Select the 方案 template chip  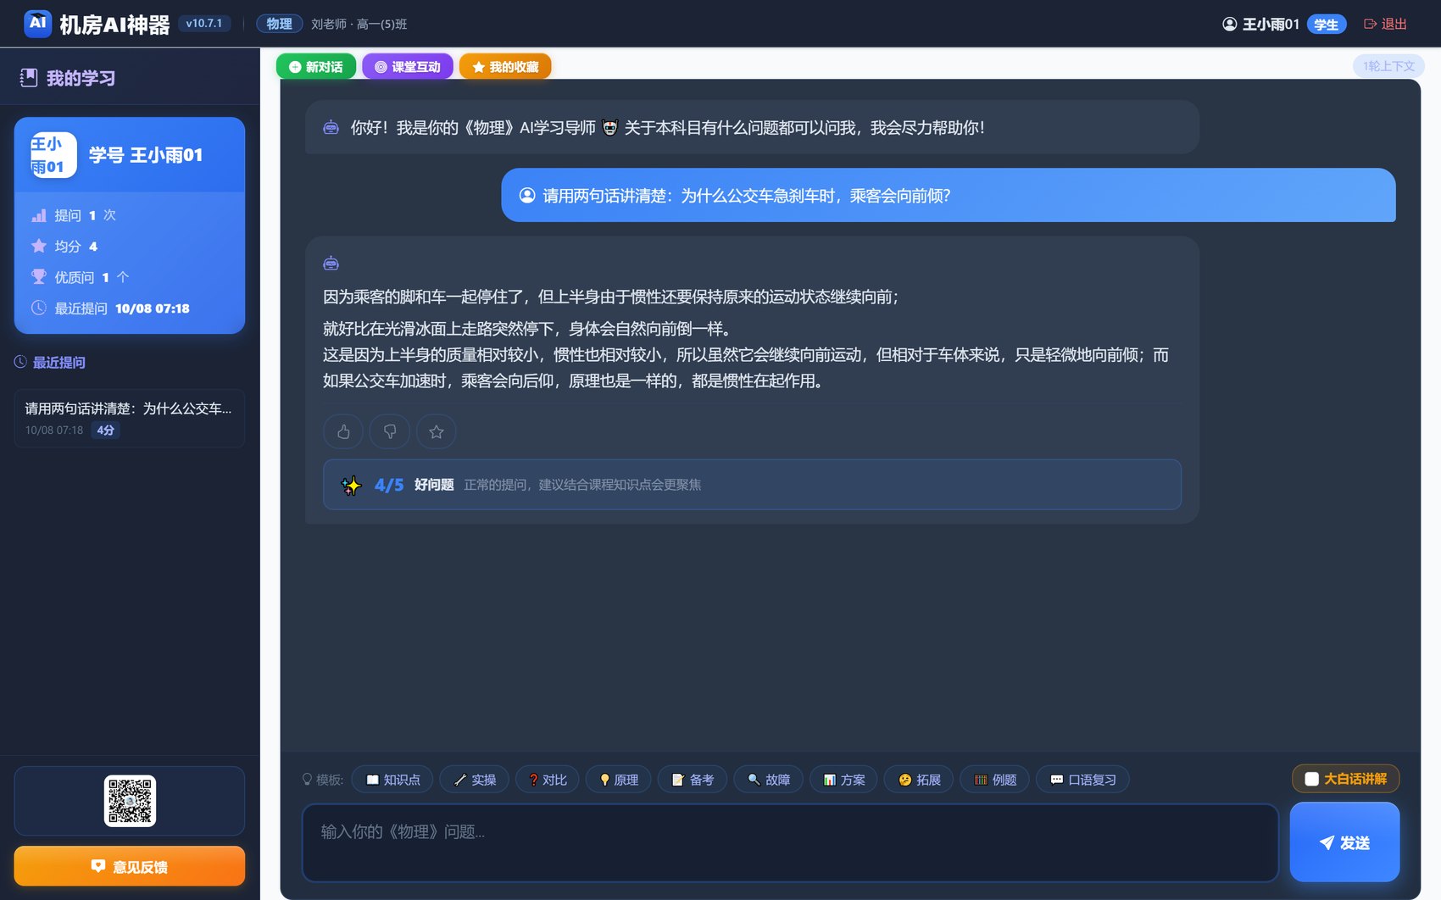click(843, 780)
